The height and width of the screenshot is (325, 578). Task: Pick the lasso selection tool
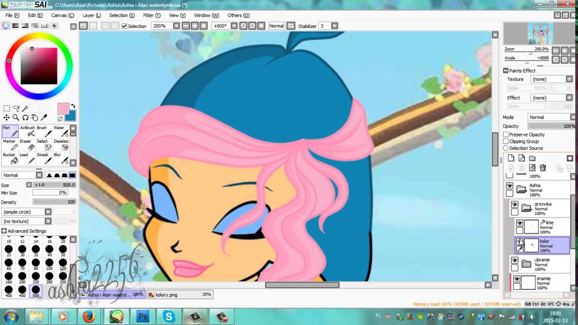16,108
